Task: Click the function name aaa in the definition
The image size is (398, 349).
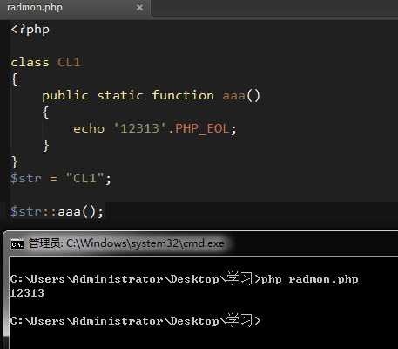Action: [x=234, y=96]
